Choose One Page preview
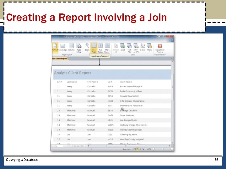226x169 pixels. click(94, 48)
